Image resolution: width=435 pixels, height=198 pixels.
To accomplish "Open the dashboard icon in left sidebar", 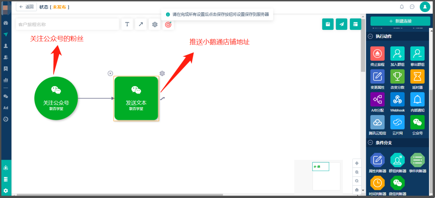I will pyautogui.click(x=5, y=23).
